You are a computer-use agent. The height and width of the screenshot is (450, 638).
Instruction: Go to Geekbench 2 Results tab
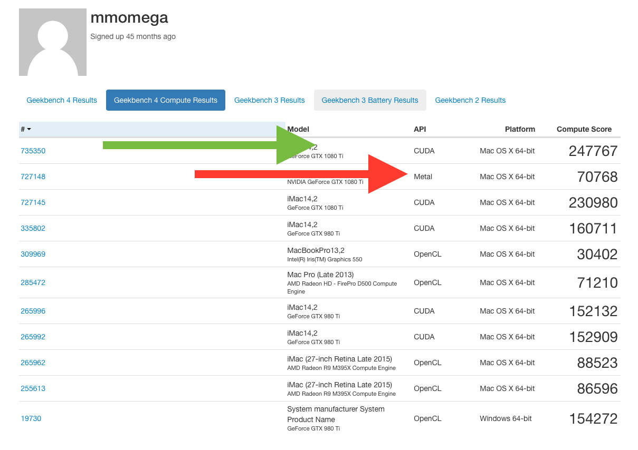470,100
